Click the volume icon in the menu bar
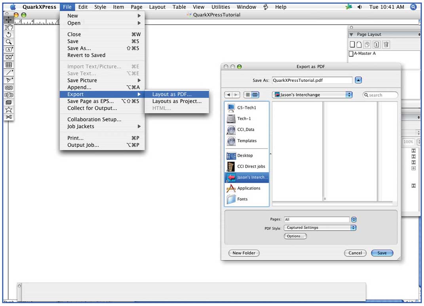This screenshot has height=306, width=424. click(359, 7)
